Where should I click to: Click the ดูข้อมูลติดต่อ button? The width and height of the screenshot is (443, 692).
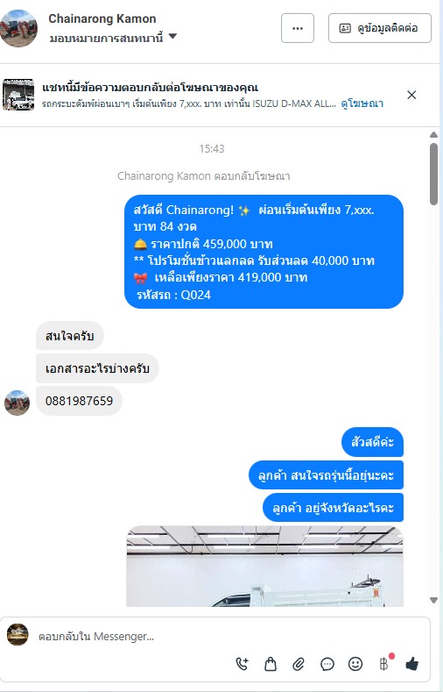click(380, 28)
